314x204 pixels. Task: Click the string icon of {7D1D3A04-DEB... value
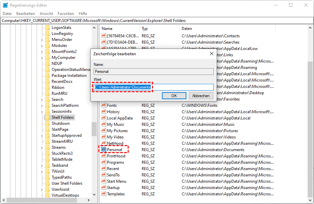pyautogui.click(x=104, y=42)
